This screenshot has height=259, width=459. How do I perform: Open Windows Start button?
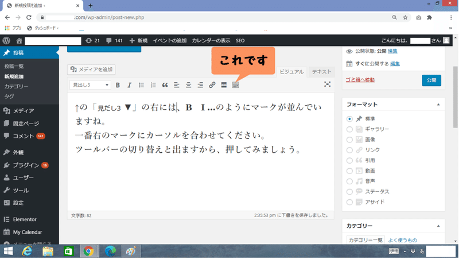pos(8,252)
